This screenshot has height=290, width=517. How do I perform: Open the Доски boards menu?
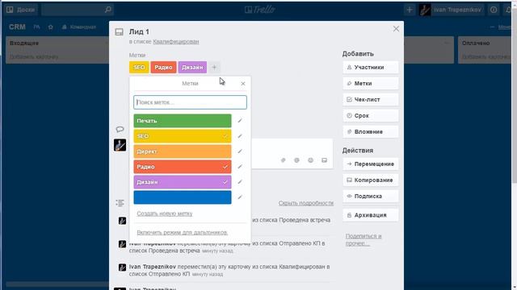click(x=21, y=10)
